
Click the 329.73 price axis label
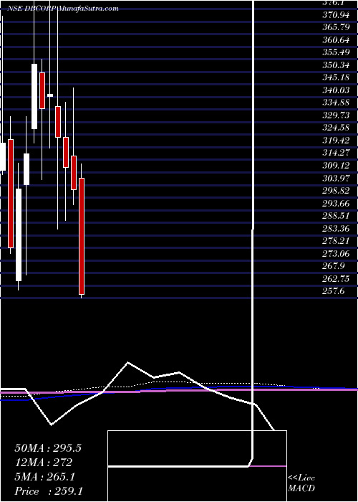337,115
